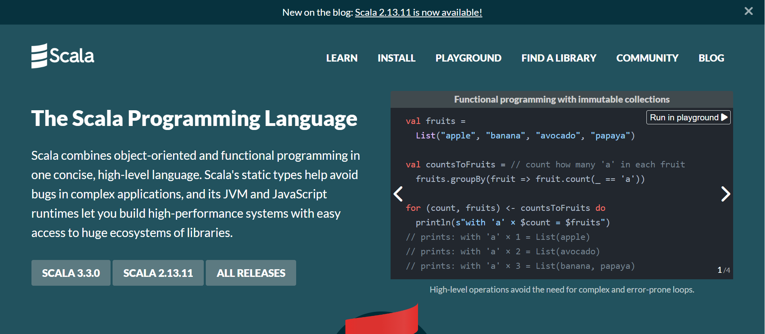The height and width of the screenshot is (334, 765).
Task: Click the intro paragraph about Scala
Action: [x=196, y=194]
